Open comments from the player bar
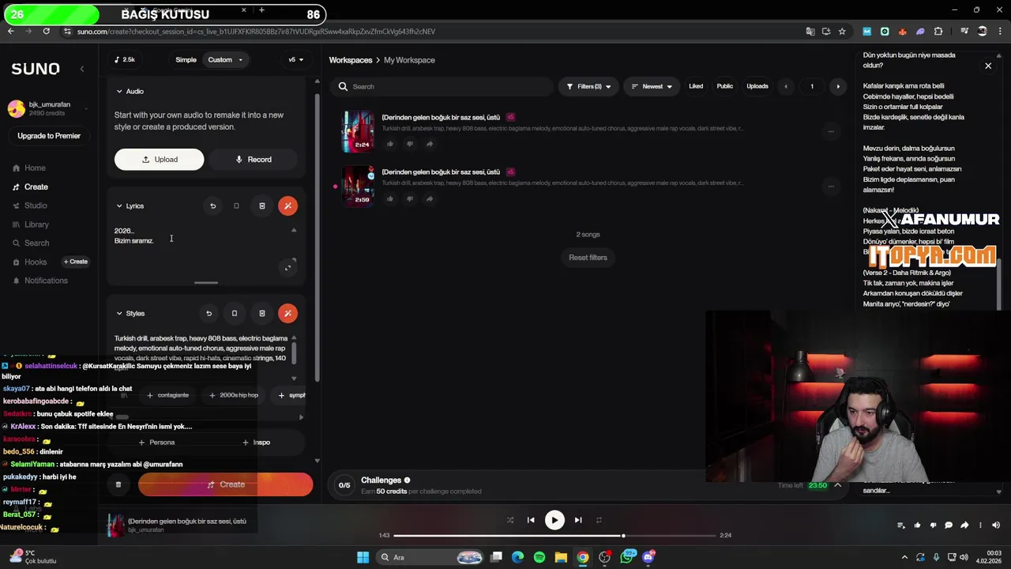 949,525
